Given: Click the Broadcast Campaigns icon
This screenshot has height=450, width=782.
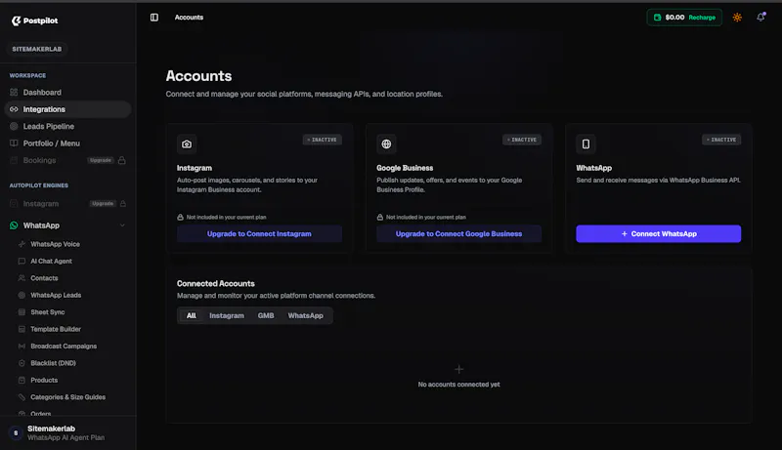Looking at the screenshot, I should [22, 346].
